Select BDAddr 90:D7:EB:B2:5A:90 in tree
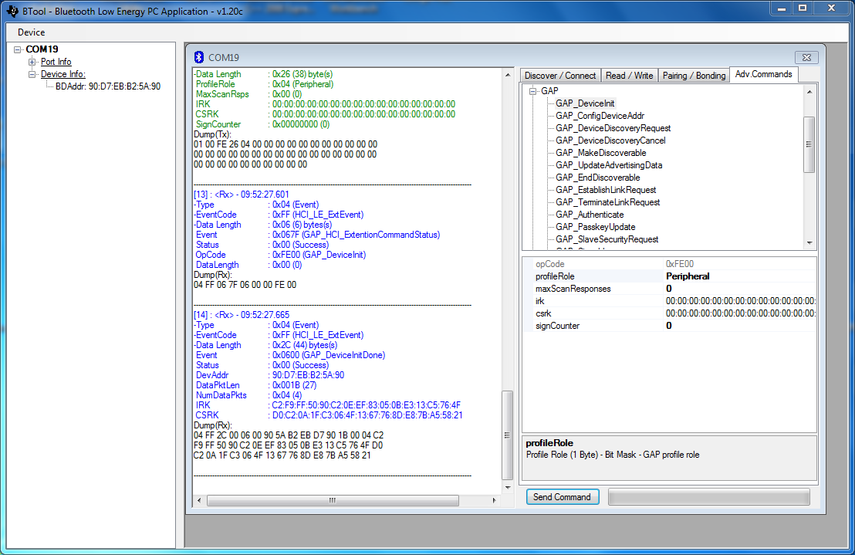855x555 pixels. point(108,86)
